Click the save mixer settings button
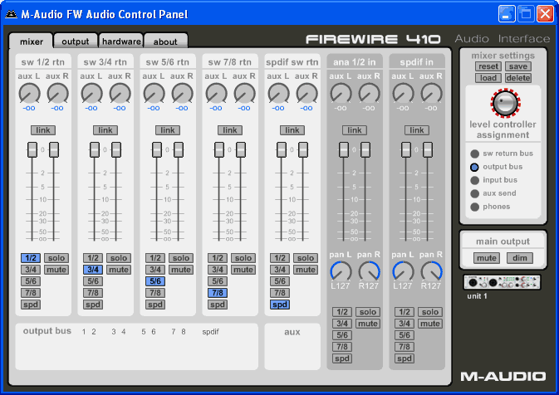The image size is (559, 395). (518, 66)
